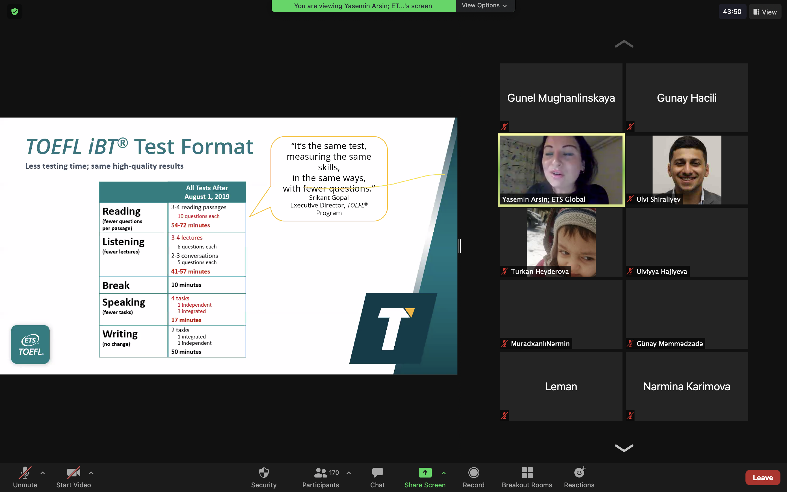Click the '10 minutes' Break cell
This screenshot has height=492, width=787.
point(186,285)
